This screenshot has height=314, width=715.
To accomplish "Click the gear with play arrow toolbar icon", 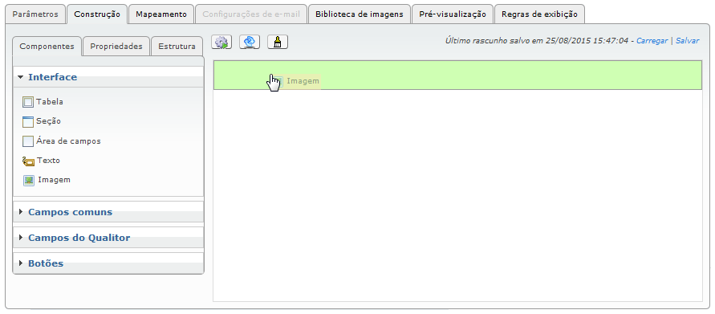I will click(x=221, y=42).
